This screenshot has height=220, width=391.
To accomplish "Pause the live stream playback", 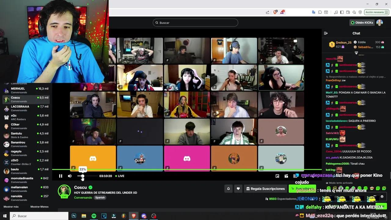I will tap(60, 176).
